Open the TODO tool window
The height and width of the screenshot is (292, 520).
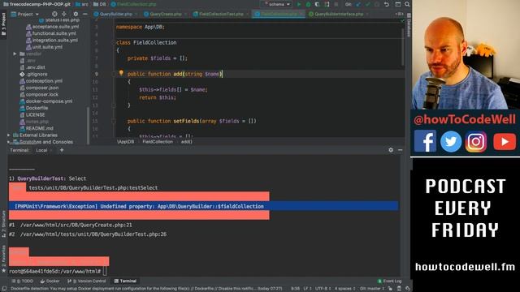[x=23, y=281]
